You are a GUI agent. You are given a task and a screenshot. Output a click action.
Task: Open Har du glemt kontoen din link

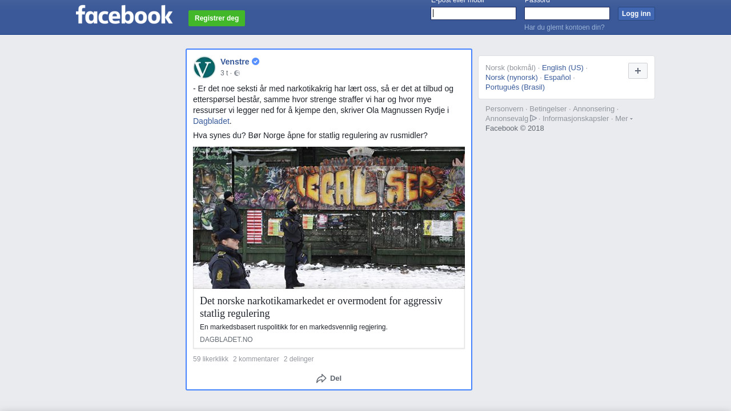click(564, 27)
